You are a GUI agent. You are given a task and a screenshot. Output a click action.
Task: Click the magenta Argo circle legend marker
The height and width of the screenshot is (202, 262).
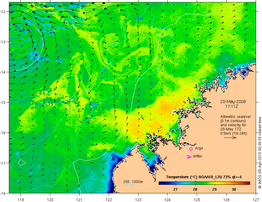click(x=191, y=149)
